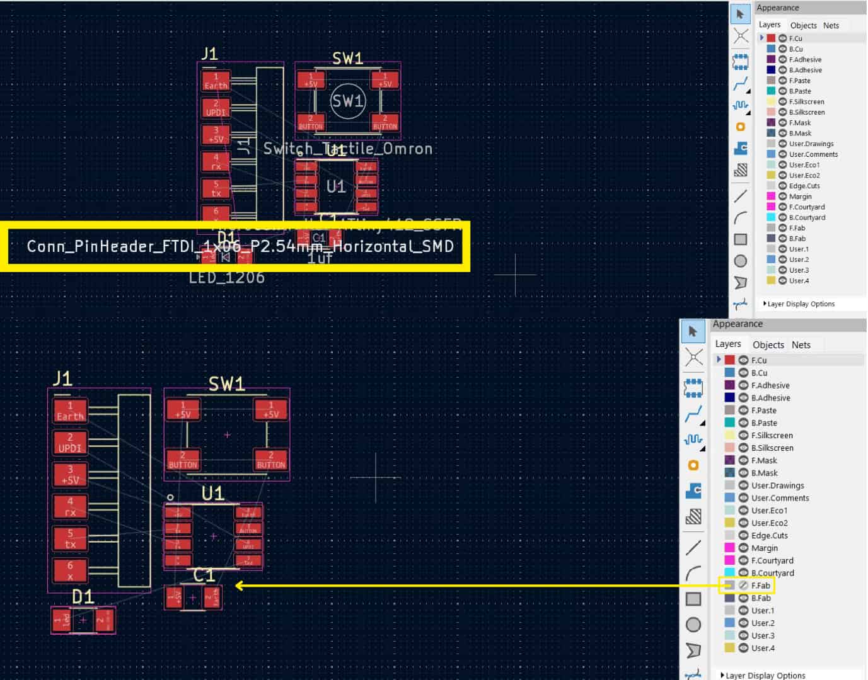Click magenta Margin color swatch in F.Fab-hidden panel

click(x=729, y=548)
